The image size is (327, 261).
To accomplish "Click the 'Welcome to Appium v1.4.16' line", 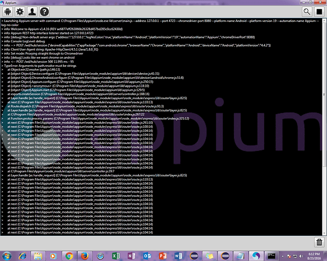I will pos(62,29).
